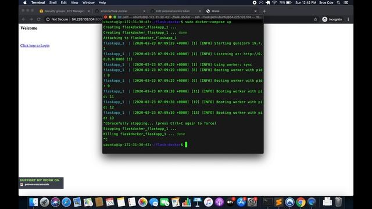The width and height of the screenshot is (372, 209).
Task: Open Music from the Dock
Action: 208,202
